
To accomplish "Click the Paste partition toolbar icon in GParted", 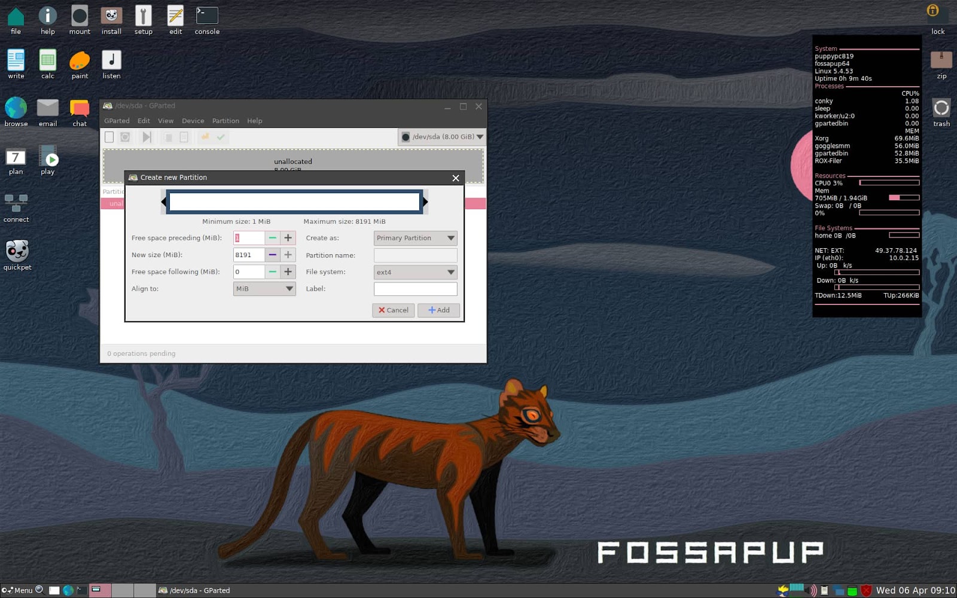I will point(184,137).
